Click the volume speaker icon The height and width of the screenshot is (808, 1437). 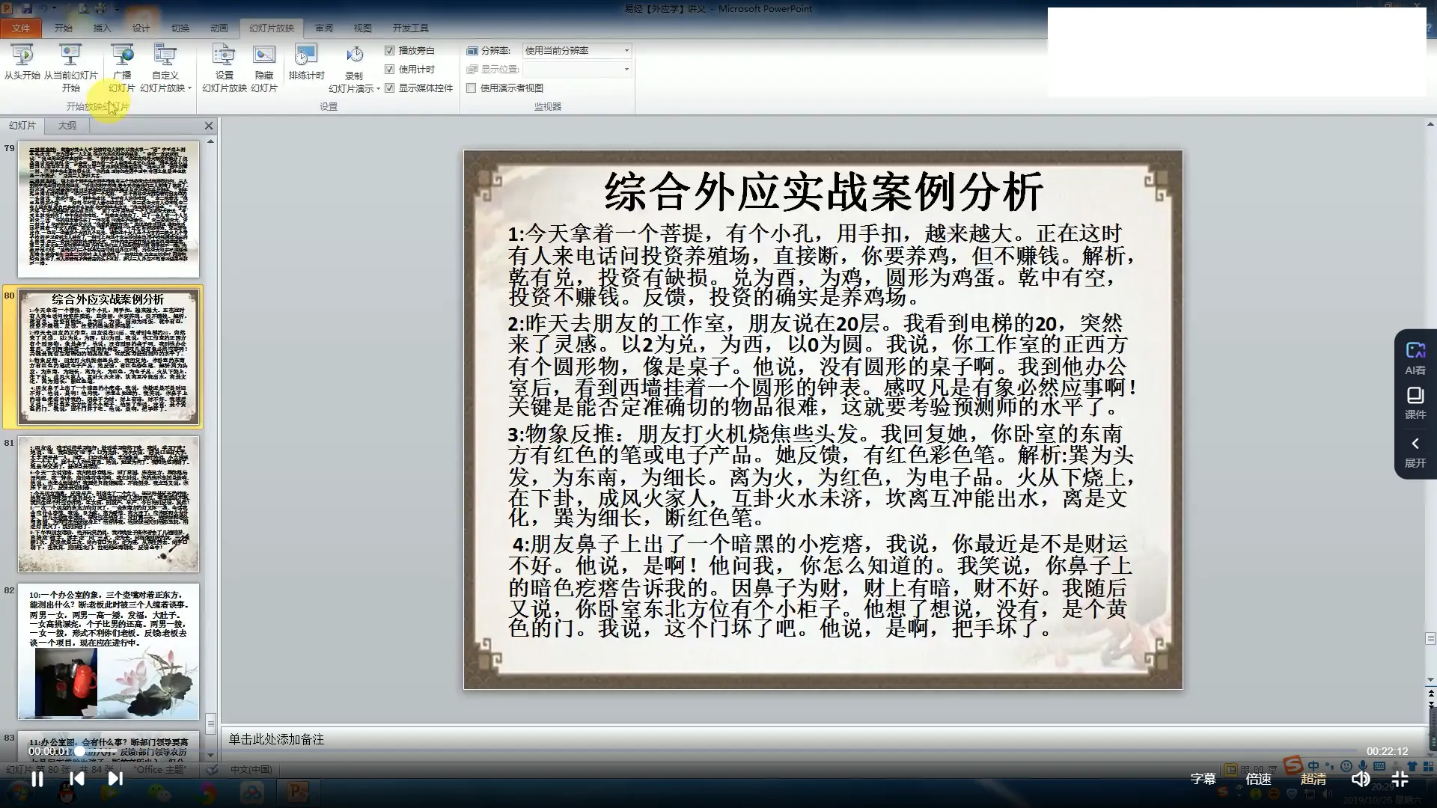[x=1360, y=779]
